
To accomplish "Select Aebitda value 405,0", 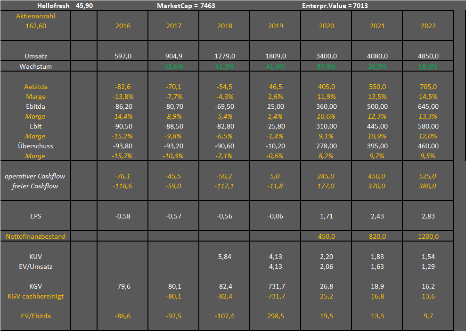I will [x=327, y=86].
